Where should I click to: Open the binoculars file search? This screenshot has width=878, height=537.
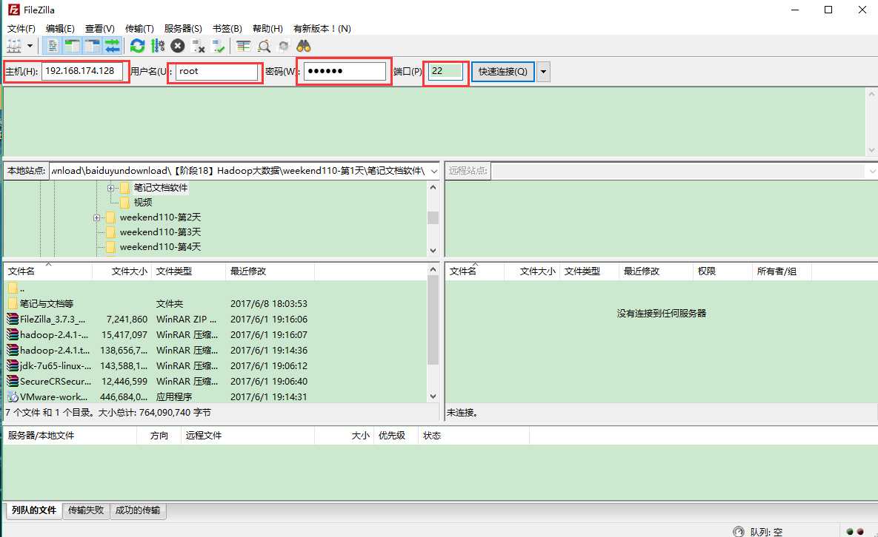click(x=304, y=46)
